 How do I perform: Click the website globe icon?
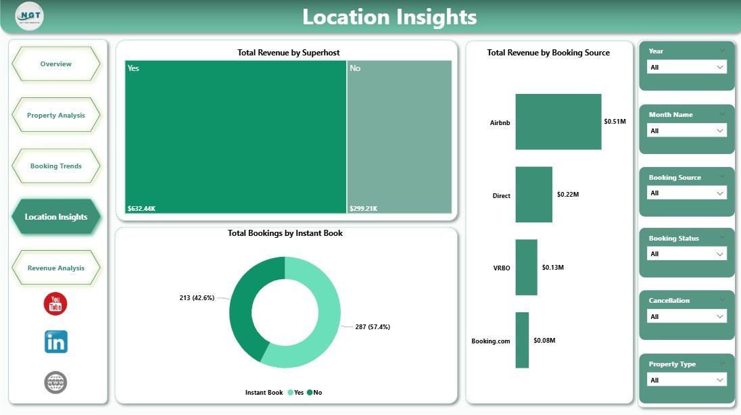pos(55,383)
